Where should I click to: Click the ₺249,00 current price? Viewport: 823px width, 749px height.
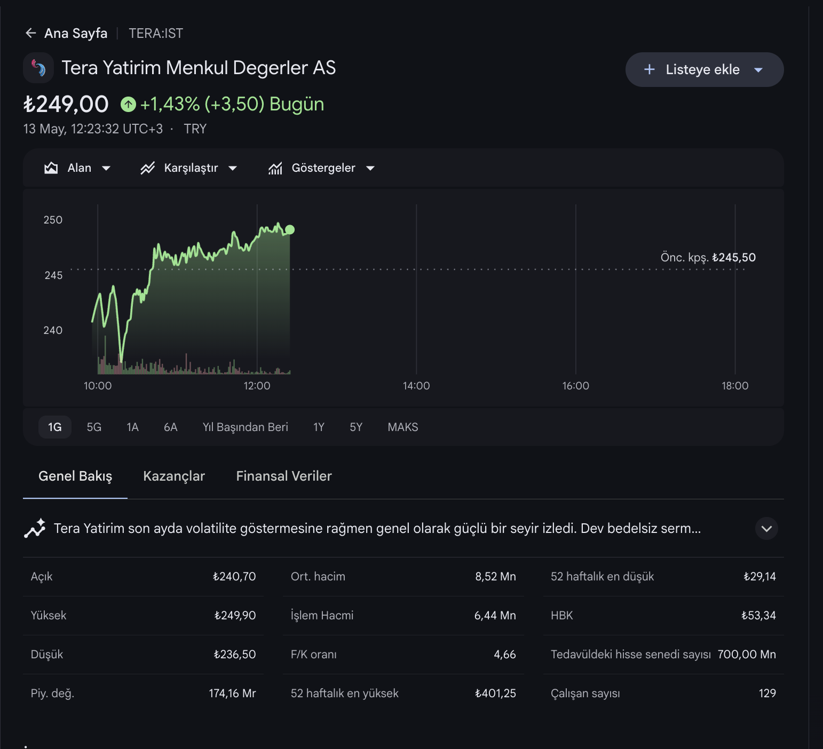tap(66, 104)
